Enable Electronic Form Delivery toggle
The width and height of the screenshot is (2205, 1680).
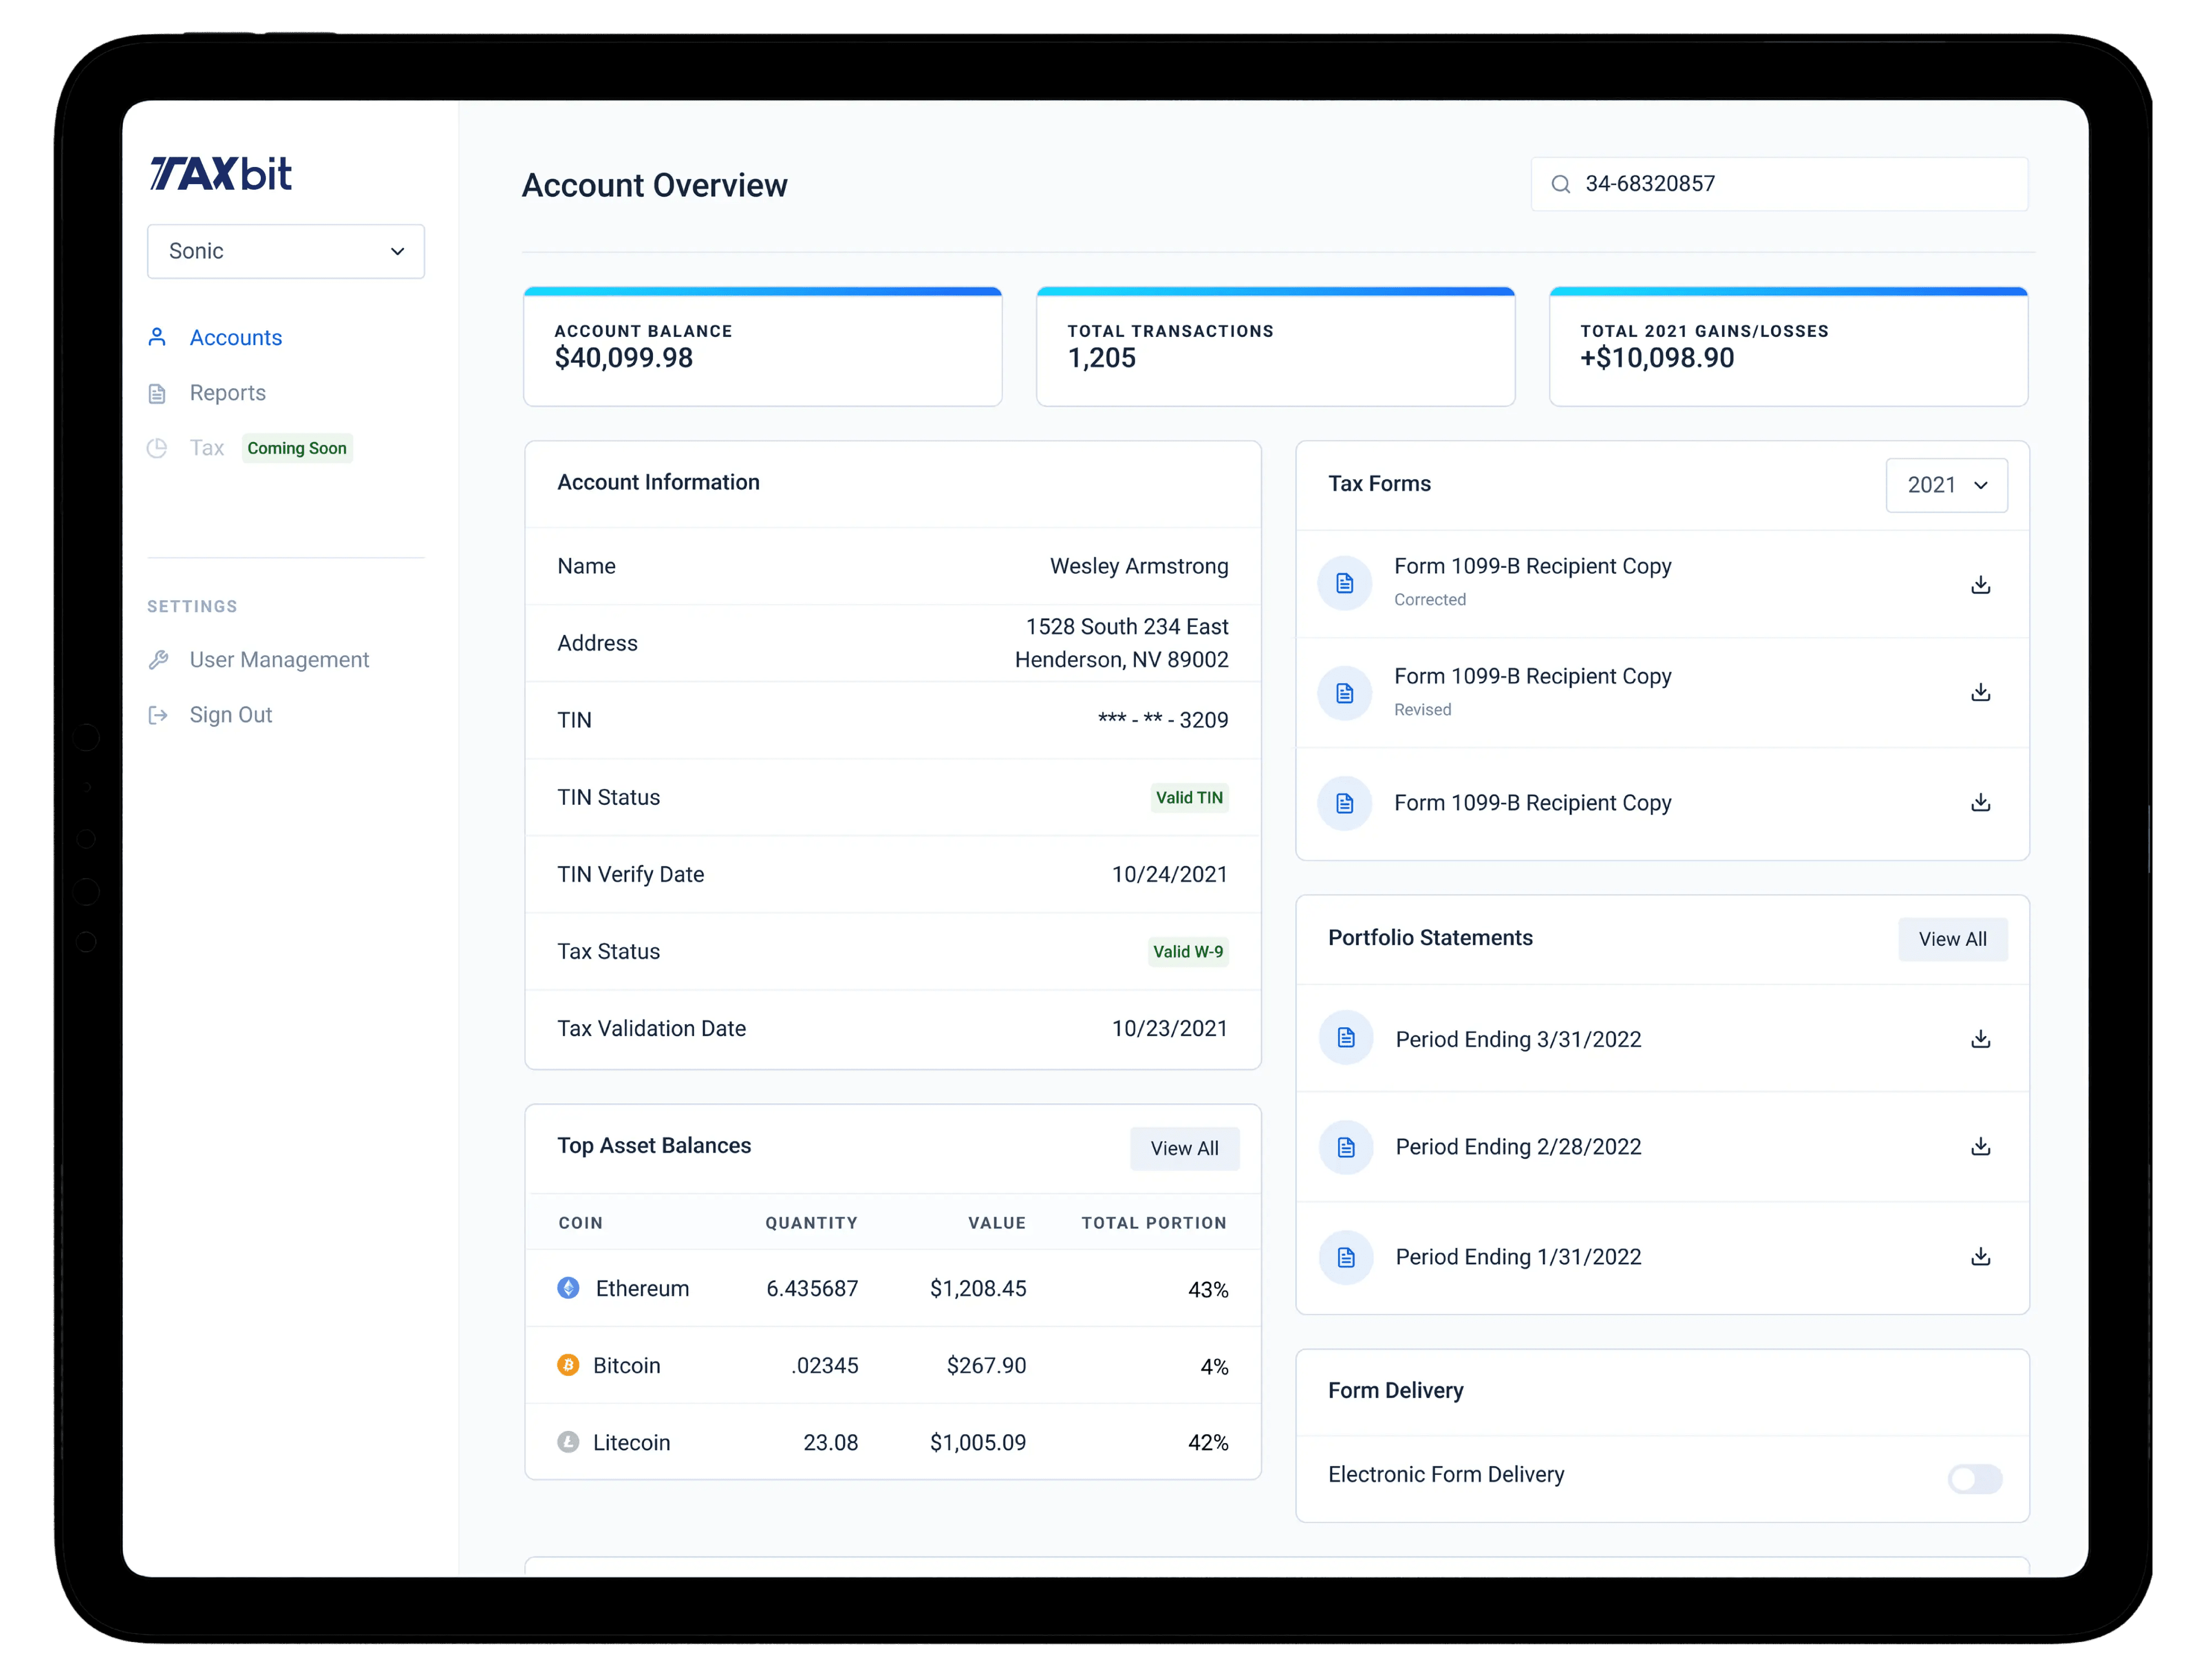[1974, 1478]
